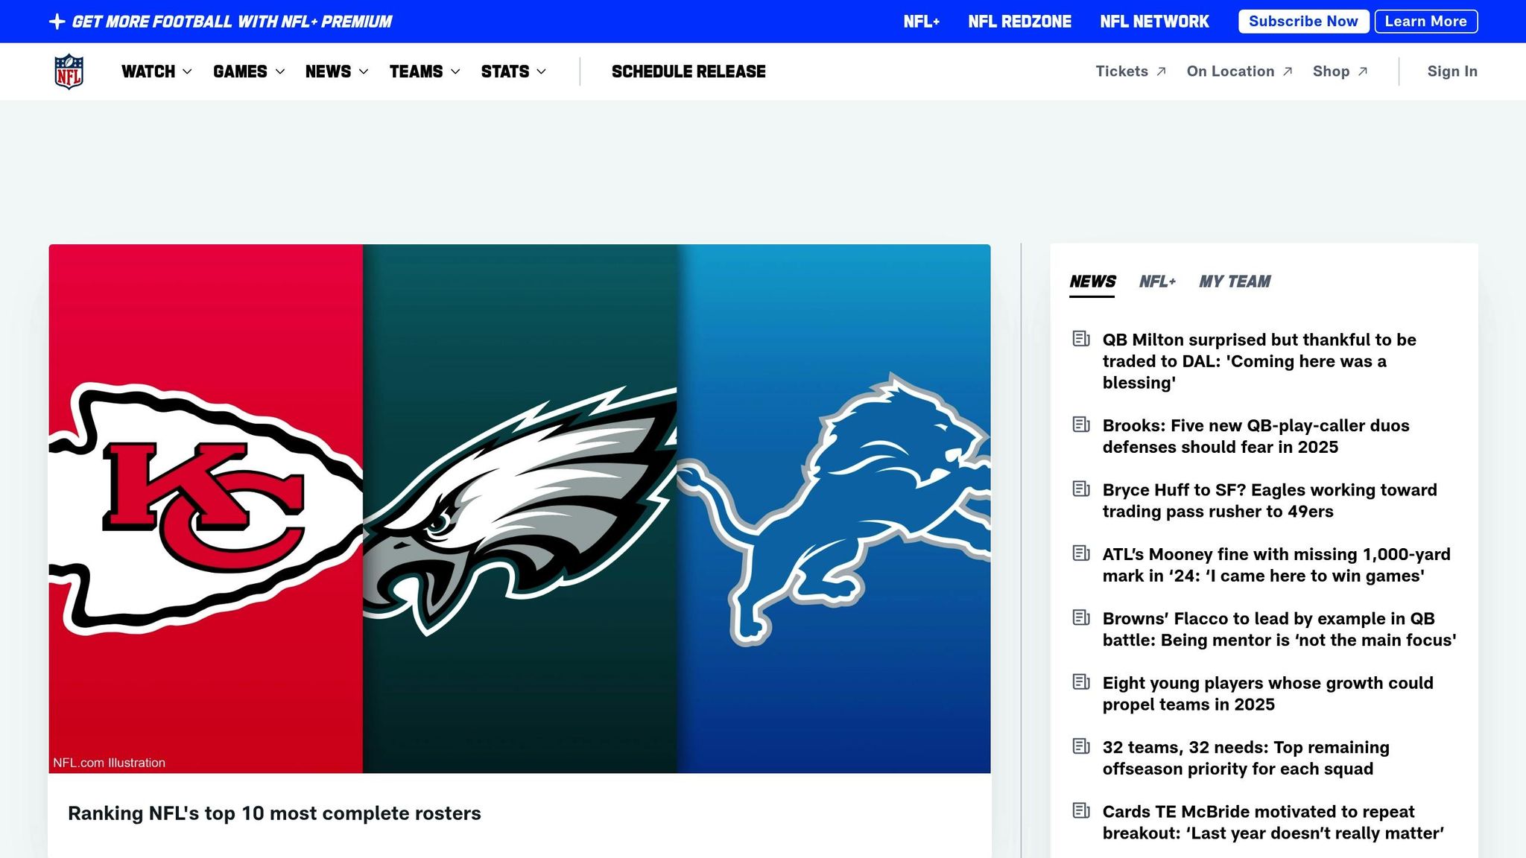Read Cards TE McBride motivated to repeat article
This screenshot has height=858, width=1526.
click(1273, 822)
